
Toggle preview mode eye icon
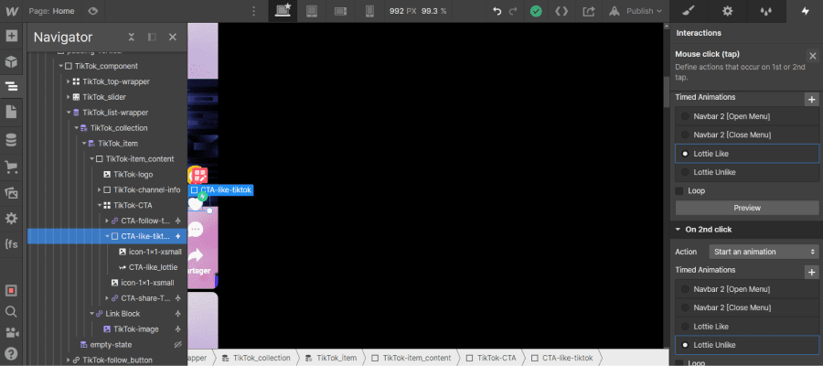click(93, 11)
